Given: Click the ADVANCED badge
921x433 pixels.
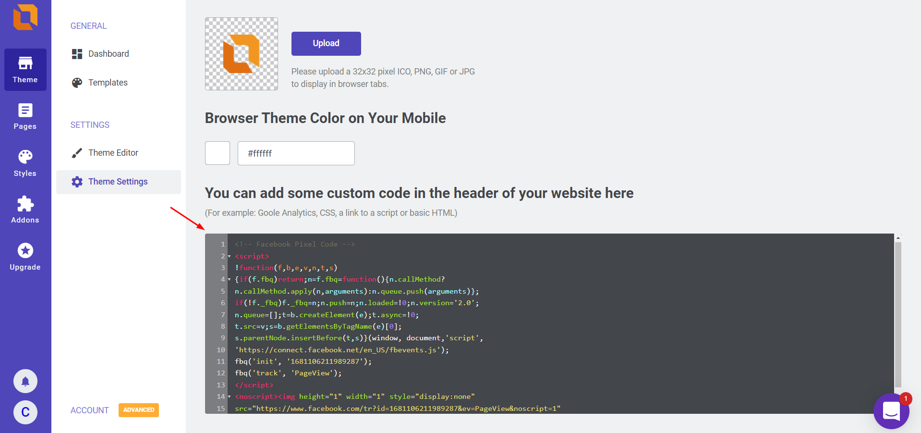Looking at the screenshot, I should click(x=139, y=410).
